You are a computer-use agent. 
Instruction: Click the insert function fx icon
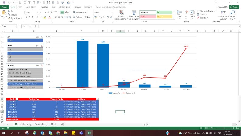tap(35, 26)
